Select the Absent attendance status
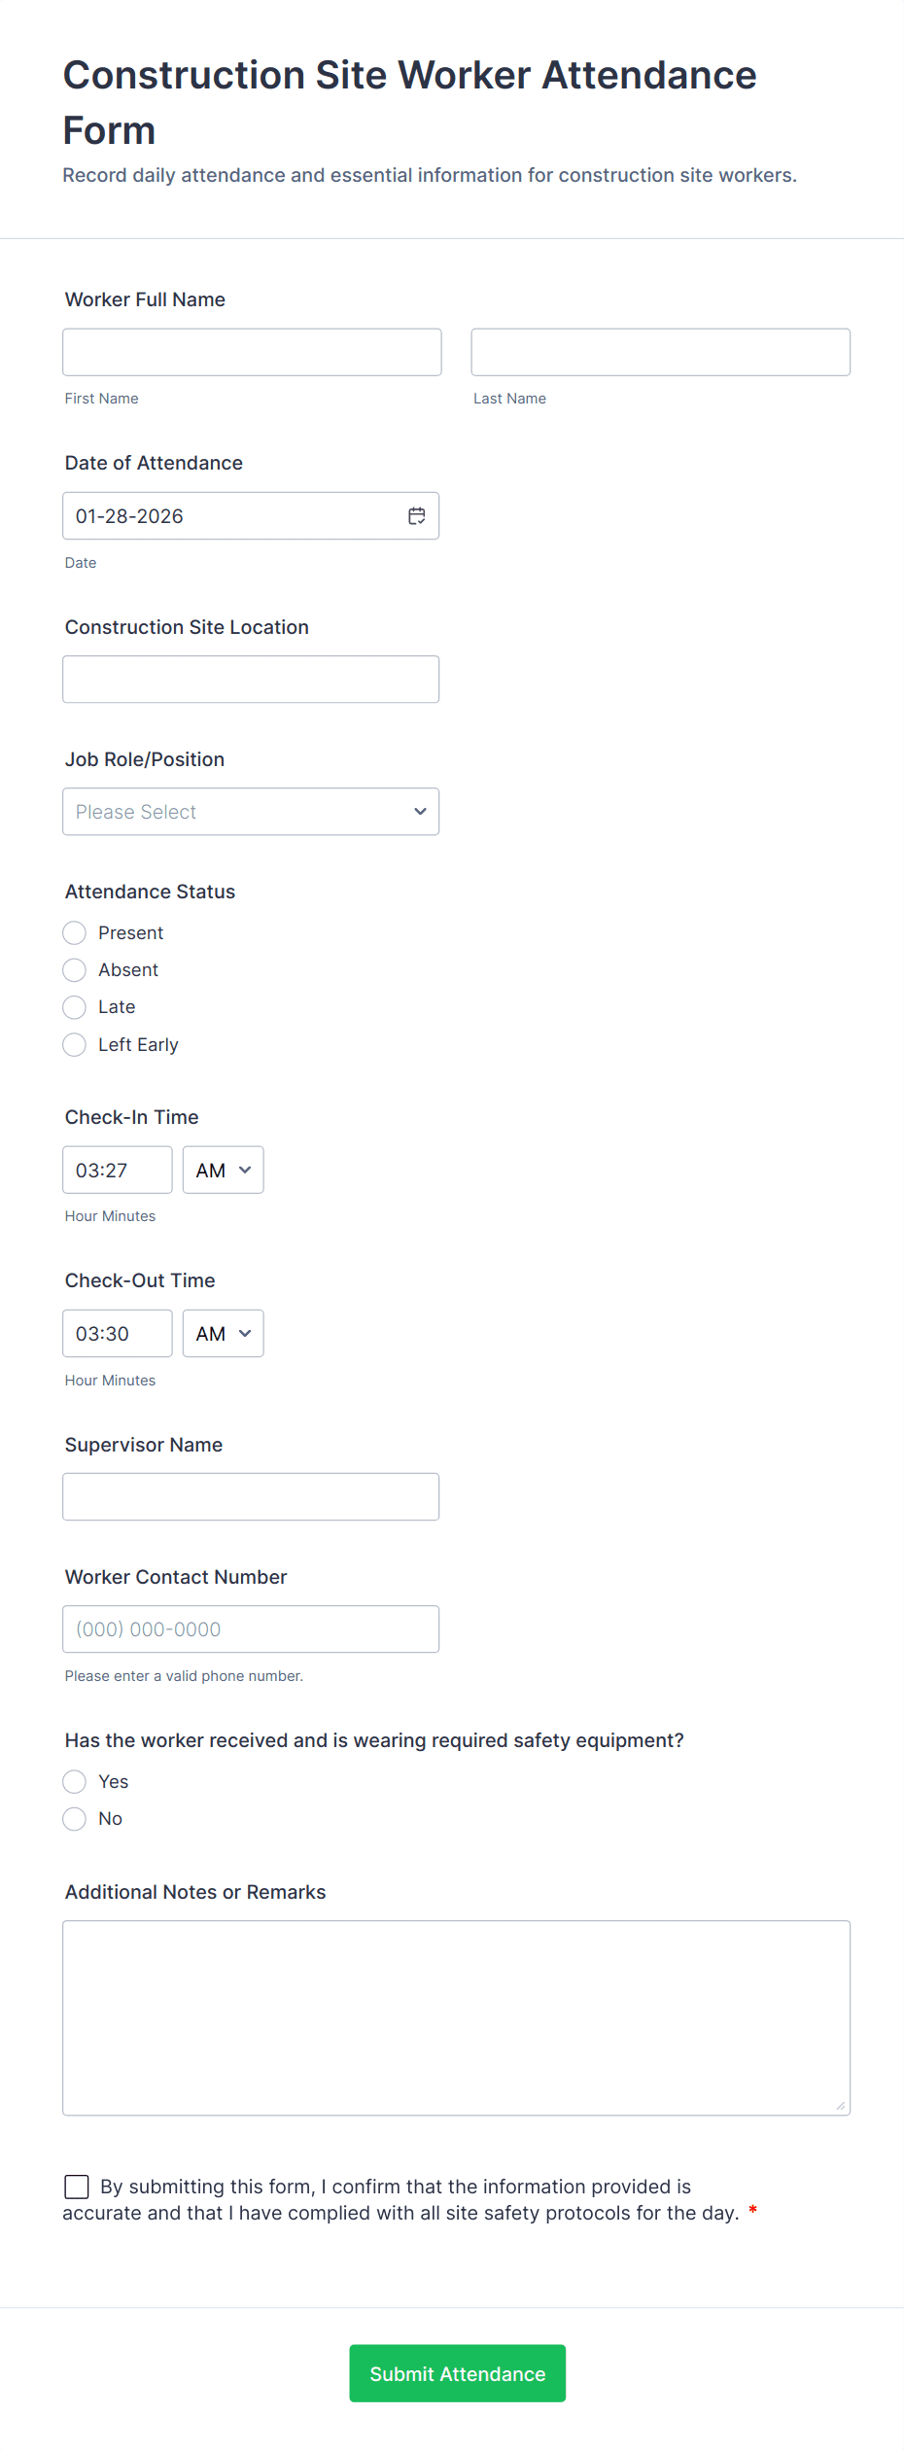This screenshot has height=2450, width=904. coord(75,970)
